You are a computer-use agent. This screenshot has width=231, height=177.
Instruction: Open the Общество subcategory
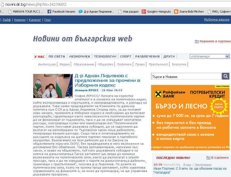click(106, 64)
